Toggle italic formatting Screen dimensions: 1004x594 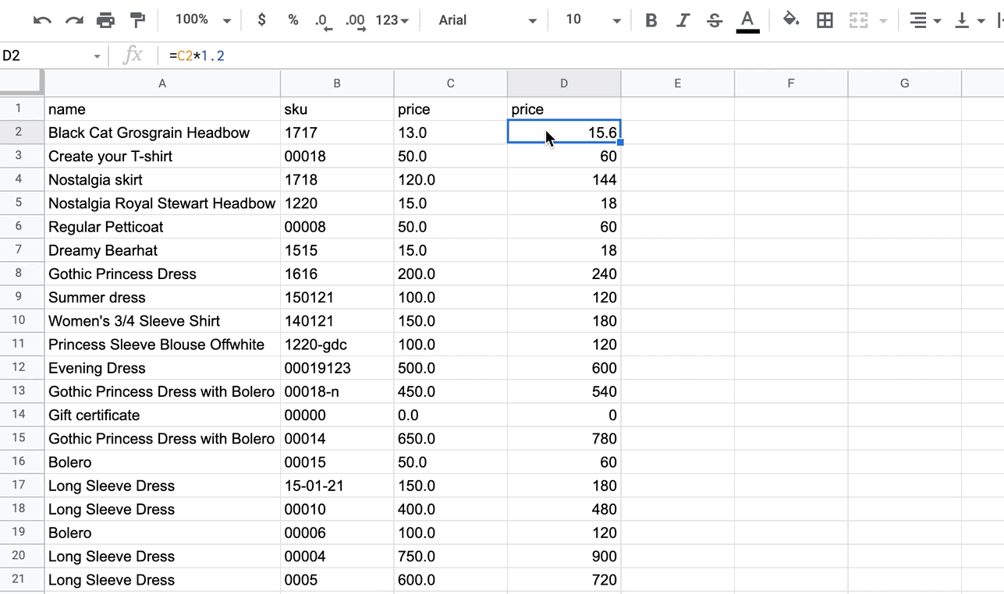pos(683,20)
